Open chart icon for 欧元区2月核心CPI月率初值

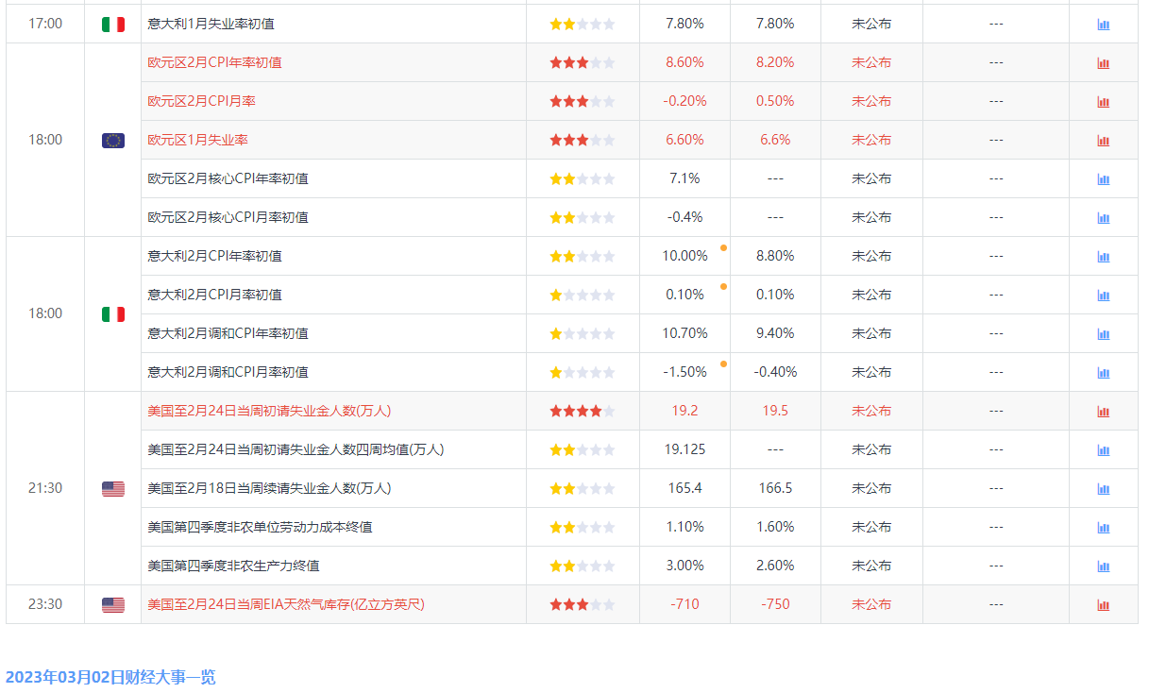point(1104,218)
